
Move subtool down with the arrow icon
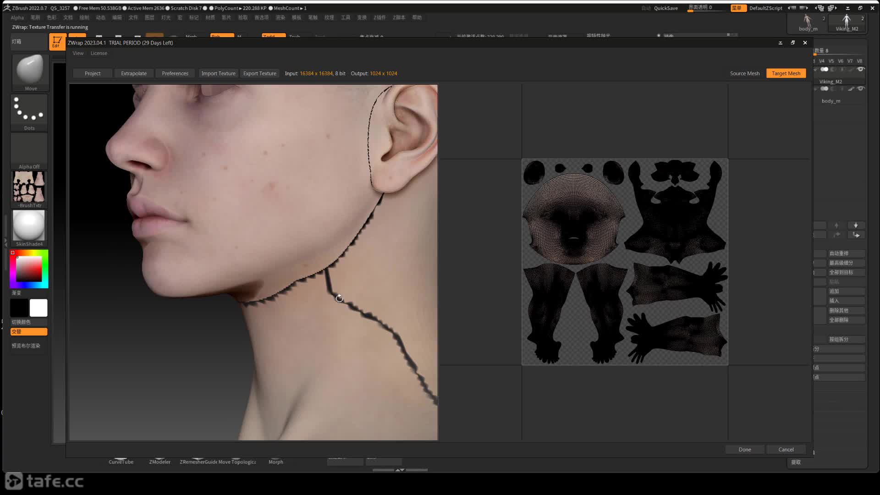[x=855, y=225]
